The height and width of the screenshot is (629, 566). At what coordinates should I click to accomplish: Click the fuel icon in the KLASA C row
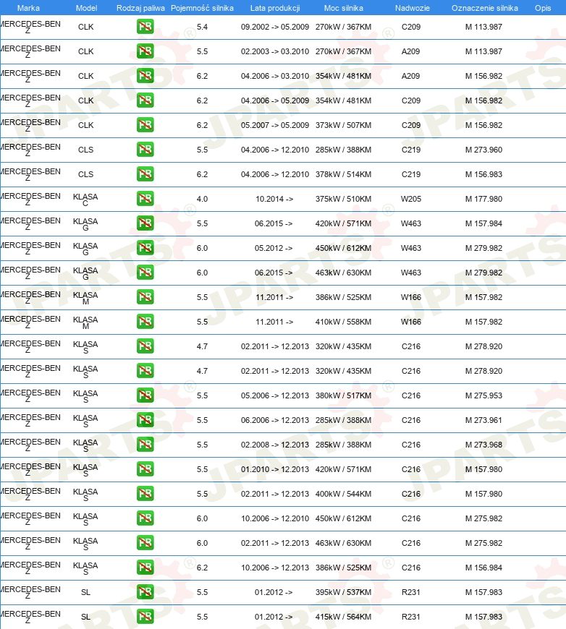[145, 199]
